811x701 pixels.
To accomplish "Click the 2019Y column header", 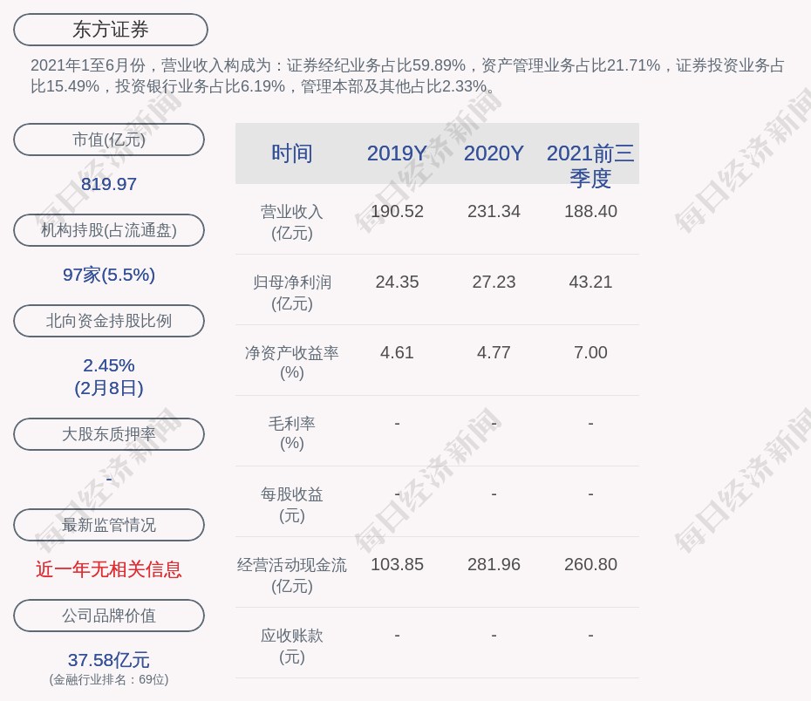I will (x=398, y=153).
